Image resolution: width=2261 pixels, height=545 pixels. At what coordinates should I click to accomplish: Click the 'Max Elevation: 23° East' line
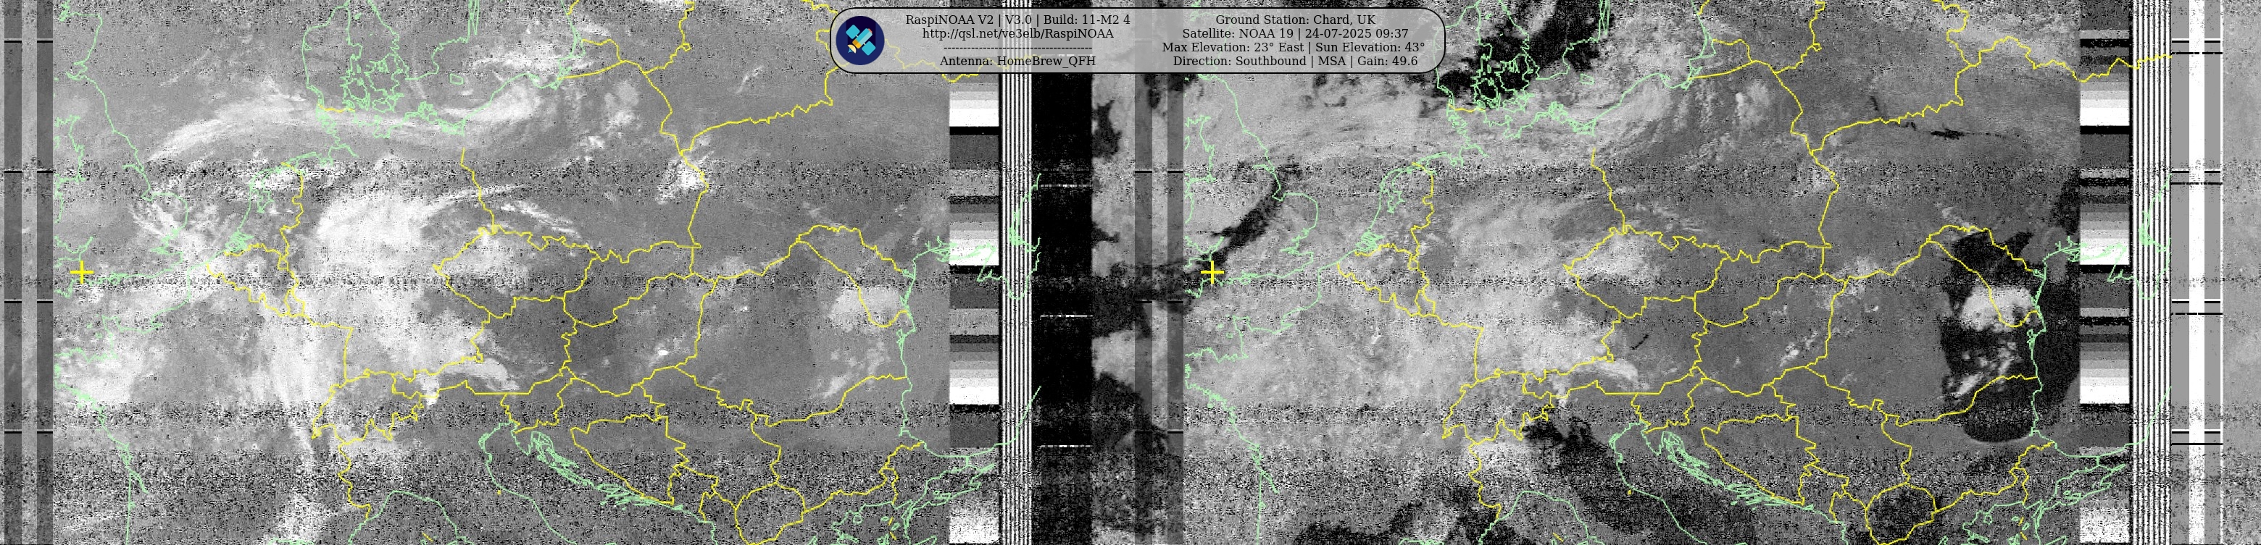1293,47
